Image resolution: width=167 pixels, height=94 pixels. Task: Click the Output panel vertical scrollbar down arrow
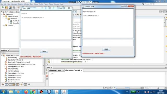166,85
